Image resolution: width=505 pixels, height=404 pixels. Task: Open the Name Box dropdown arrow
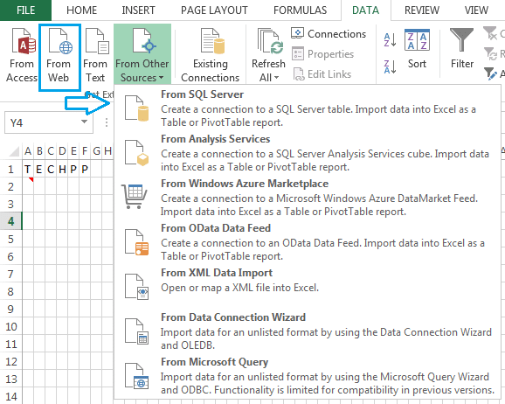(x=84, y=122)
